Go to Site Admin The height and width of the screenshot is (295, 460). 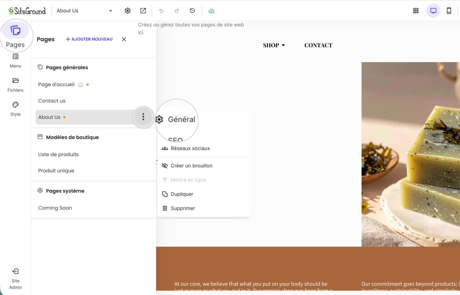point(15,279)
